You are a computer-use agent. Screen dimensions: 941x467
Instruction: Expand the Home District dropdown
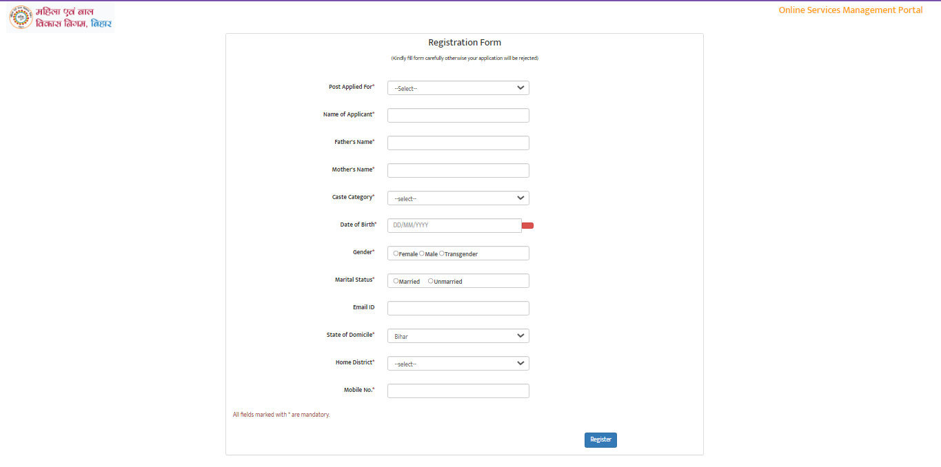click(458, 364)
